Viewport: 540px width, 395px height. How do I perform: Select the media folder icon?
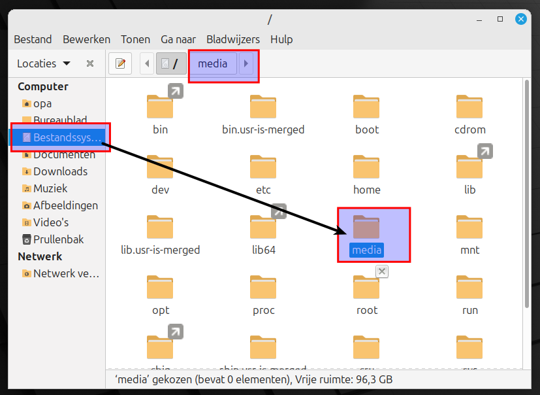(366, 227)
